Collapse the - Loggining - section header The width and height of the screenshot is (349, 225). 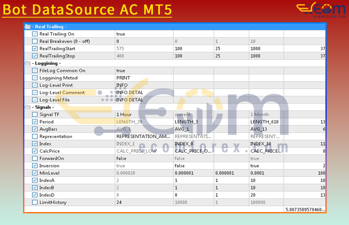[x=175, y=63]
